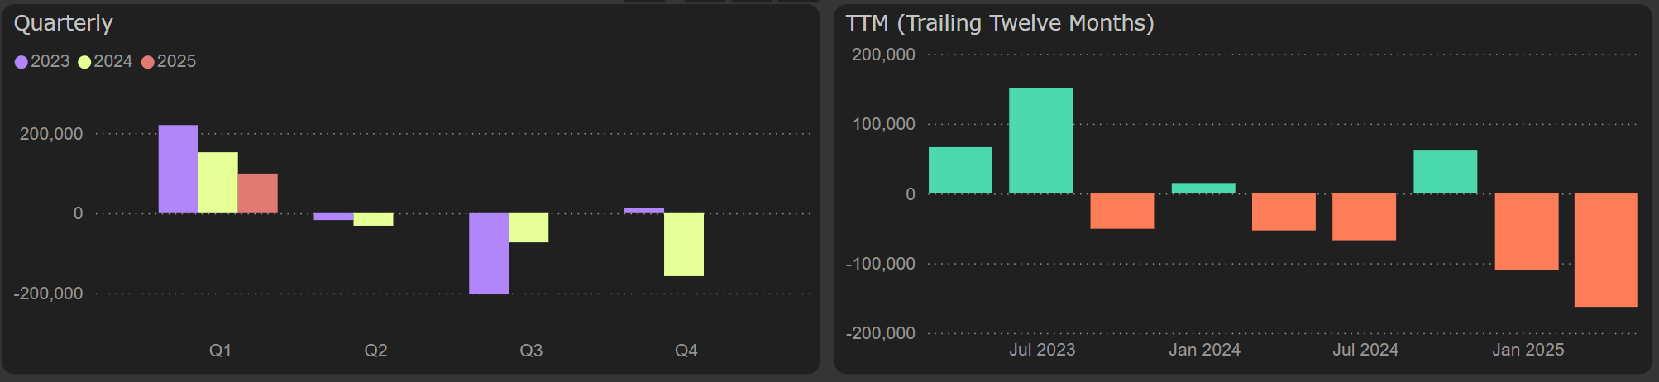Screen dimensions: 1659x382
Task: Toggle the 2025 legend series
Action: pos(169,62)
